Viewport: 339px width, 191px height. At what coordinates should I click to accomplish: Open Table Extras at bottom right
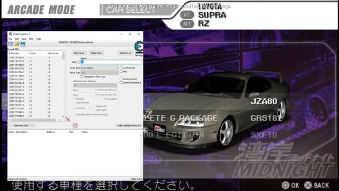[x=137, y=179]
